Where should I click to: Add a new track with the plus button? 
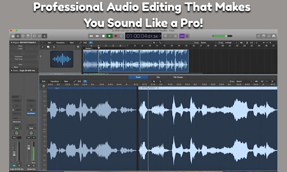(43, 47)
